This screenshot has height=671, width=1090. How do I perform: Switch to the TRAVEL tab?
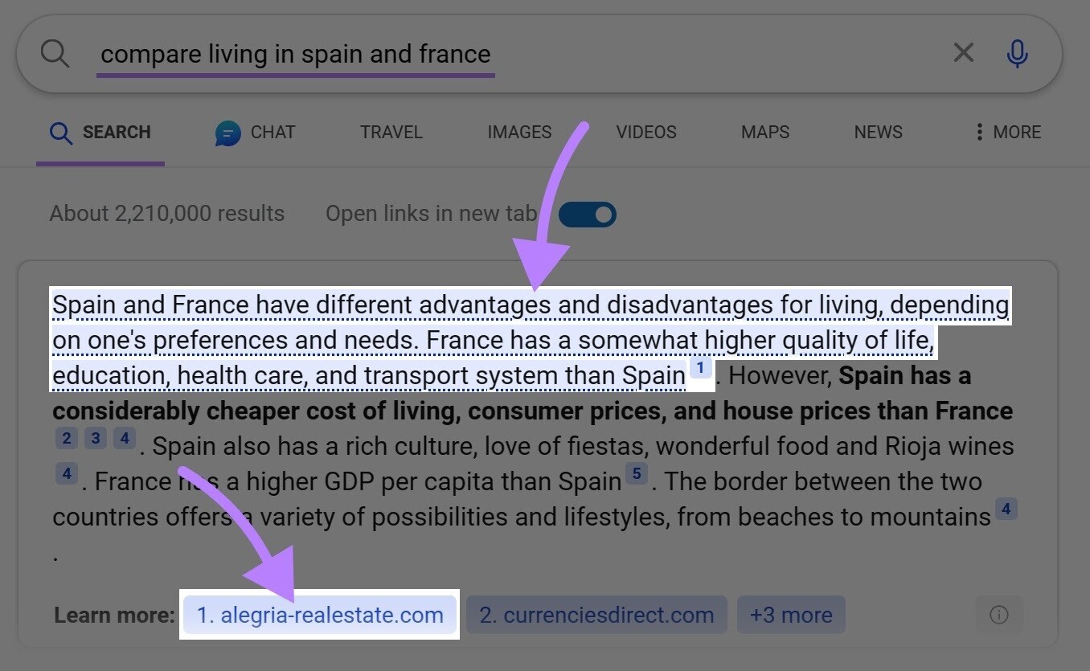[x=391, y=132]
